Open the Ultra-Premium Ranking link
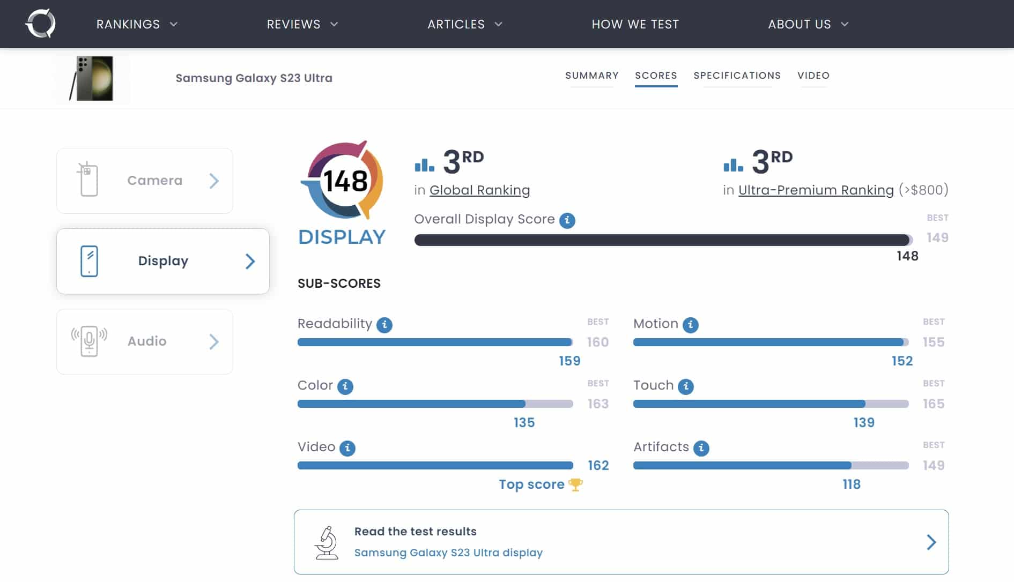Image resolution: width=1014 pixels, height=582 pixels. point(816,190)
